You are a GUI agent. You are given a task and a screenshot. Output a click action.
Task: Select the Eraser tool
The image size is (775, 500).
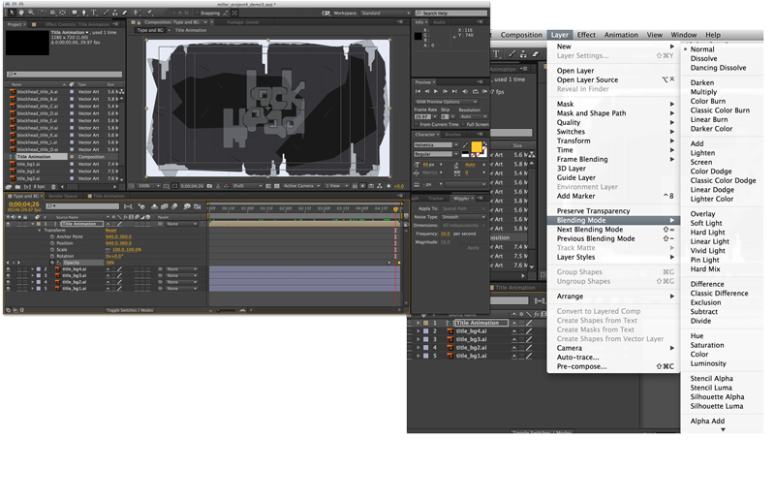pyautogui.click(x=124, y=13)
